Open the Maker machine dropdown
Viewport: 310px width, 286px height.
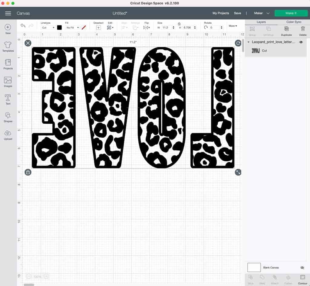tap(262, 13)
